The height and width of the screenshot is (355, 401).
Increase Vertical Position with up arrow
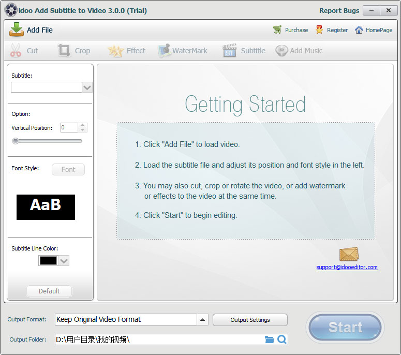[x=83, y=125]
